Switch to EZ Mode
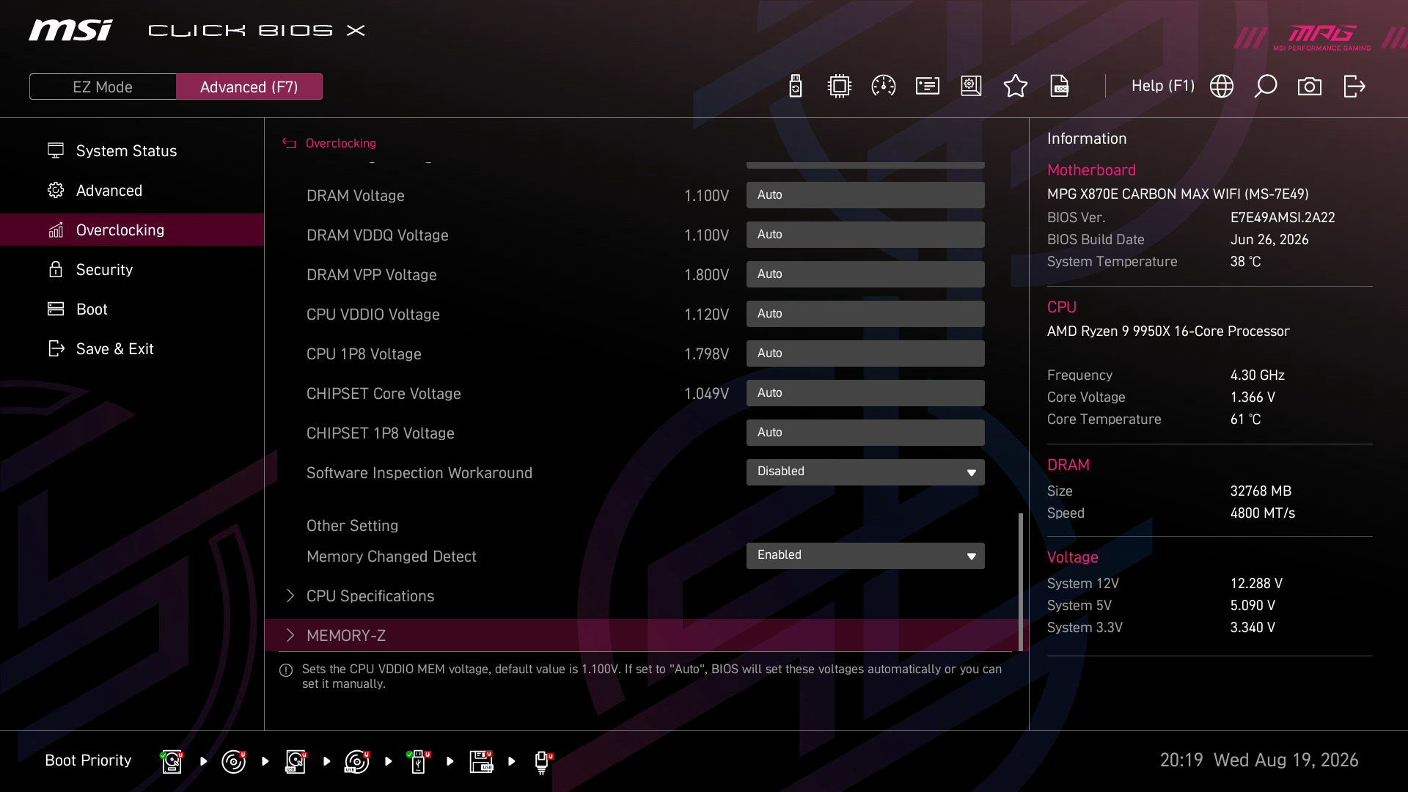The height and width of the screenshot is (792, 1408). pos(103,87)
